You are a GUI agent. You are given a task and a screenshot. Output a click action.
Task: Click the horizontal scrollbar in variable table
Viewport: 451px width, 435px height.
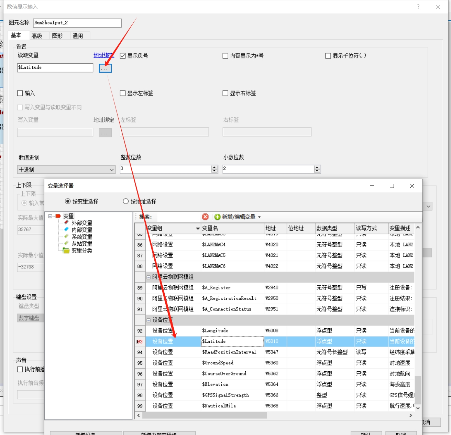[205, 415]
